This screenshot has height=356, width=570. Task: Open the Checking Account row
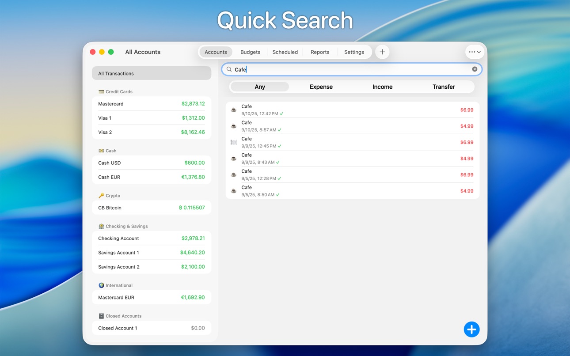pyautogui.click(x=152, y=239)
